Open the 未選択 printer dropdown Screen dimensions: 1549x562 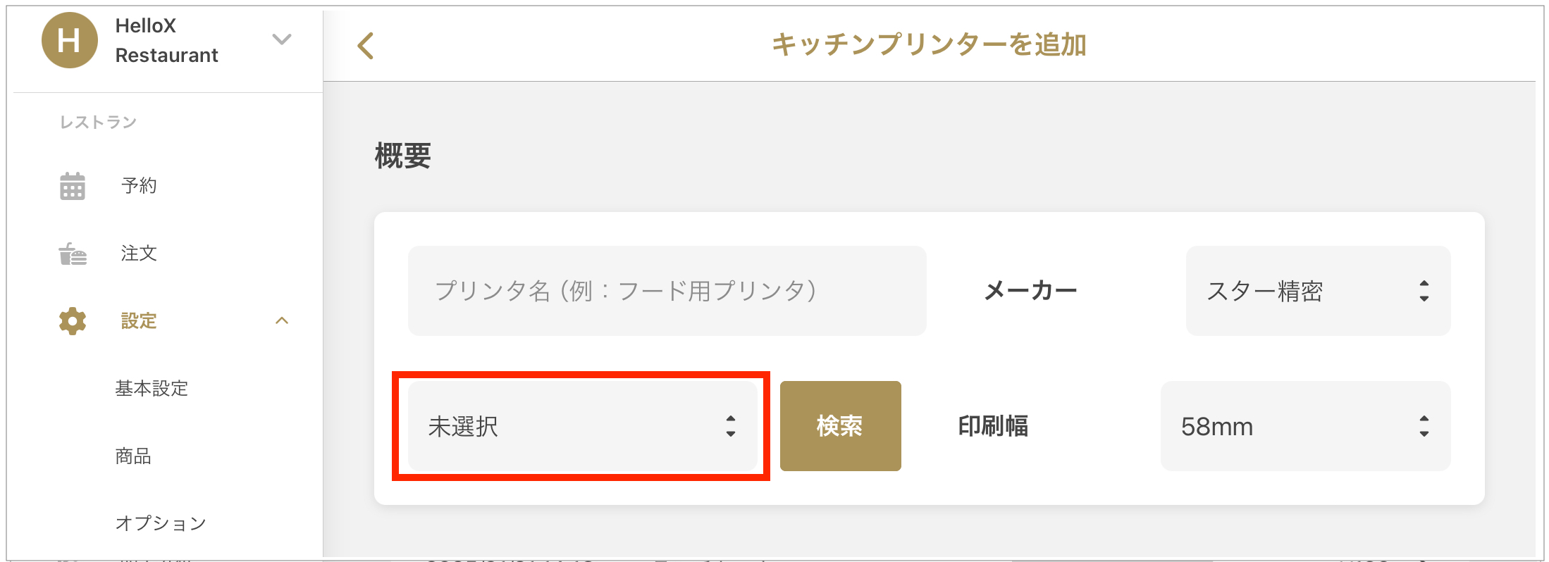[583, 426]
